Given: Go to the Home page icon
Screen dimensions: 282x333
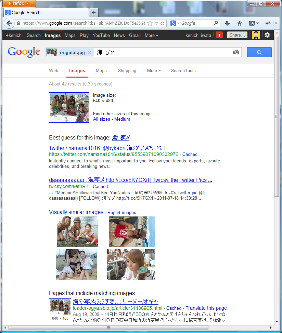Looking at the screenshot, I should pyautogui.click(x=240, y=23).
